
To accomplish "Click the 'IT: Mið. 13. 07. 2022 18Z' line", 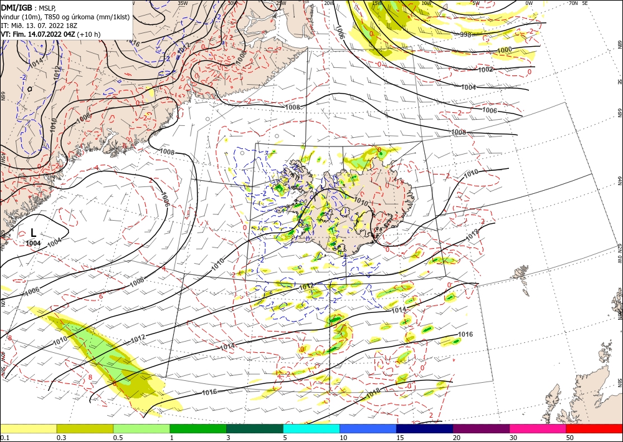I will coord(39,26).
